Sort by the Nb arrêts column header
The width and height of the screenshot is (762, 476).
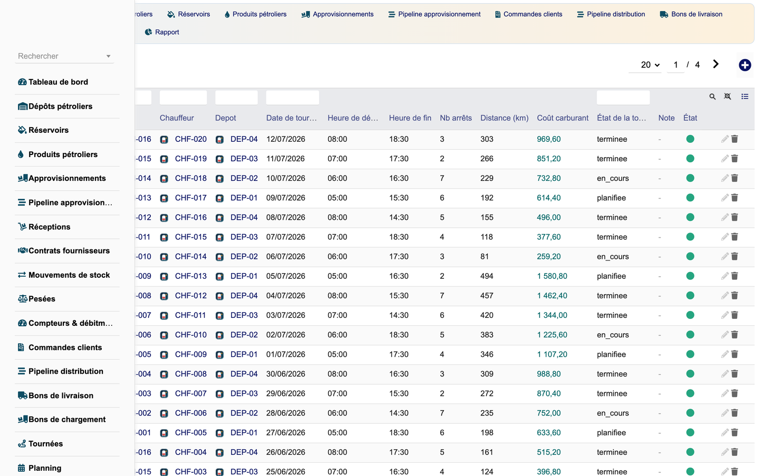(x=456, y=118)
